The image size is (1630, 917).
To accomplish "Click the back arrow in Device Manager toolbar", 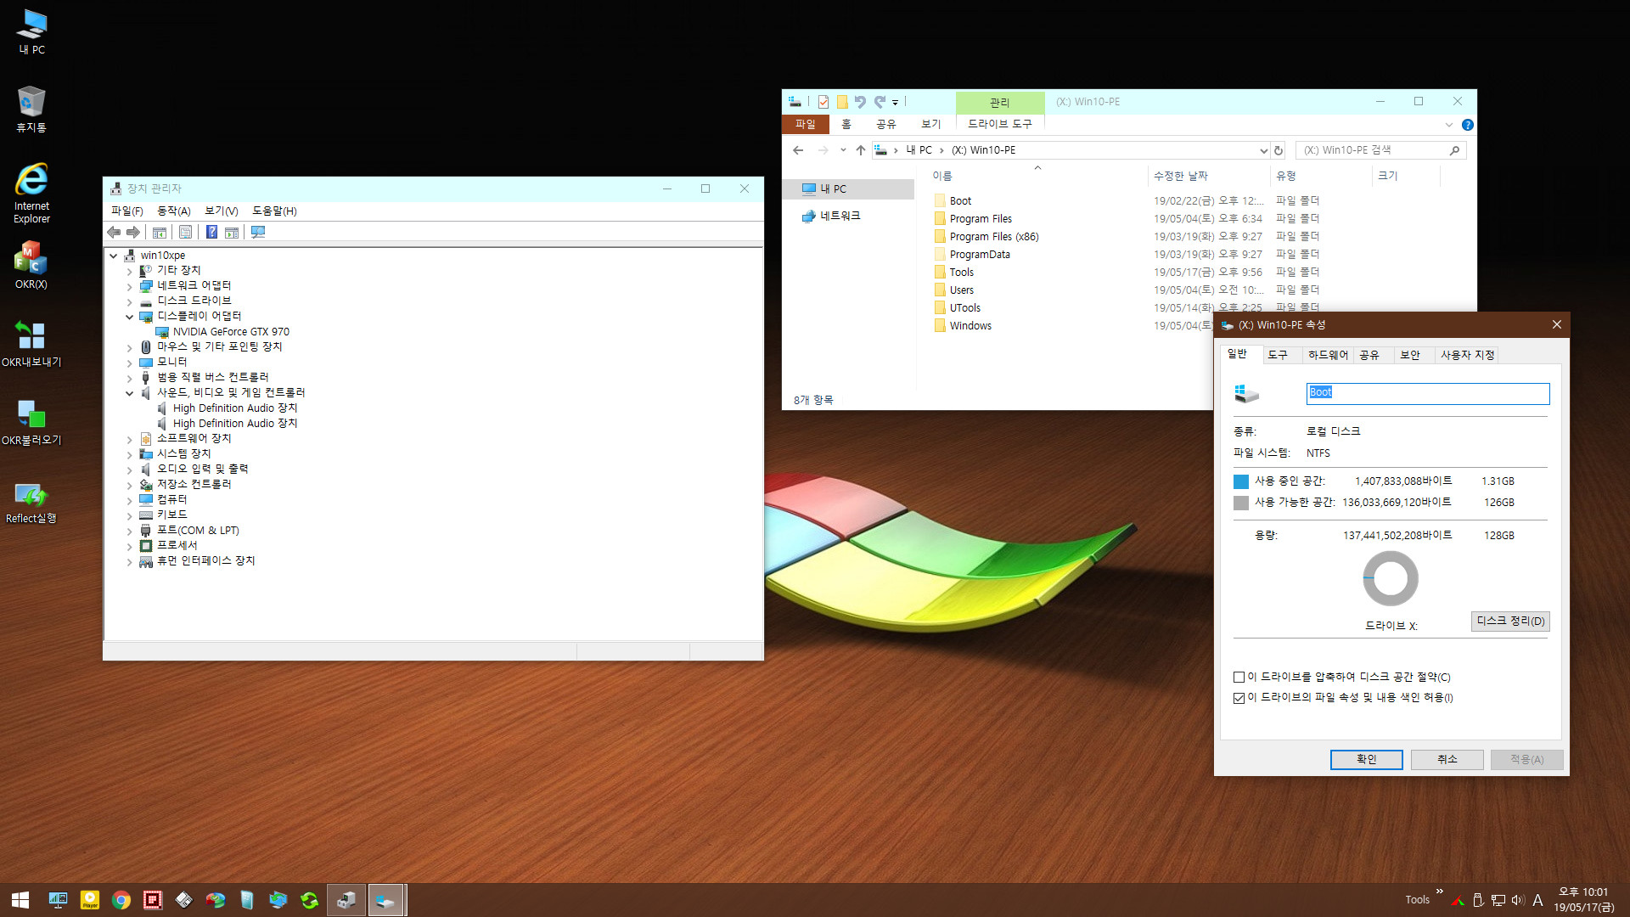I will point(114,232).
